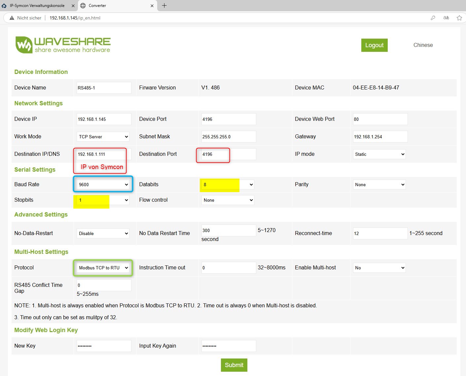Viewport: 466px width, 376px height.
Task: Open the Work Mode dropdown
Action: click(x=103, y=137)
